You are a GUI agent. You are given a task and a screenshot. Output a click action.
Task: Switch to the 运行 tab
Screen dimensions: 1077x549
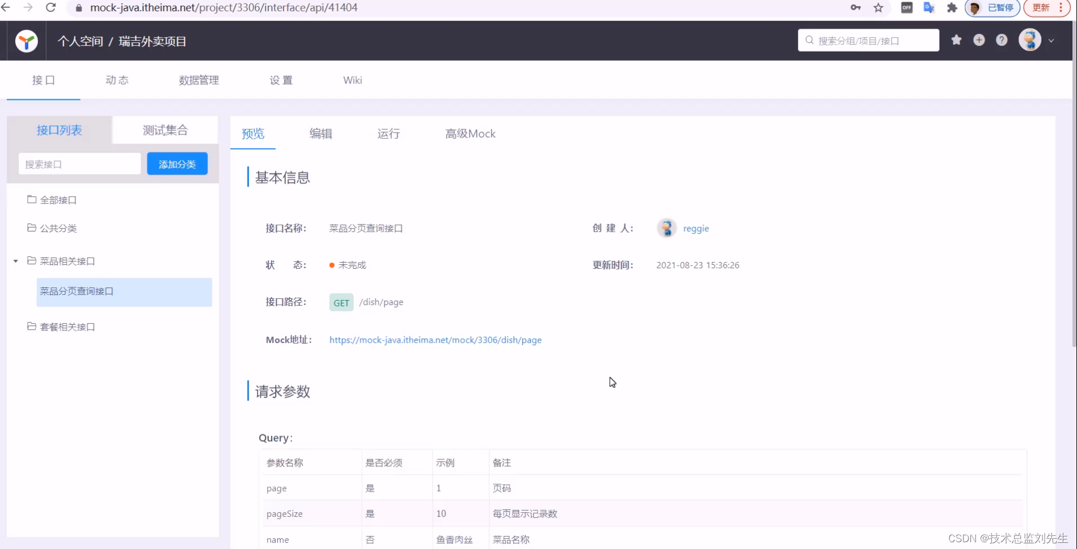coord(389,134)
